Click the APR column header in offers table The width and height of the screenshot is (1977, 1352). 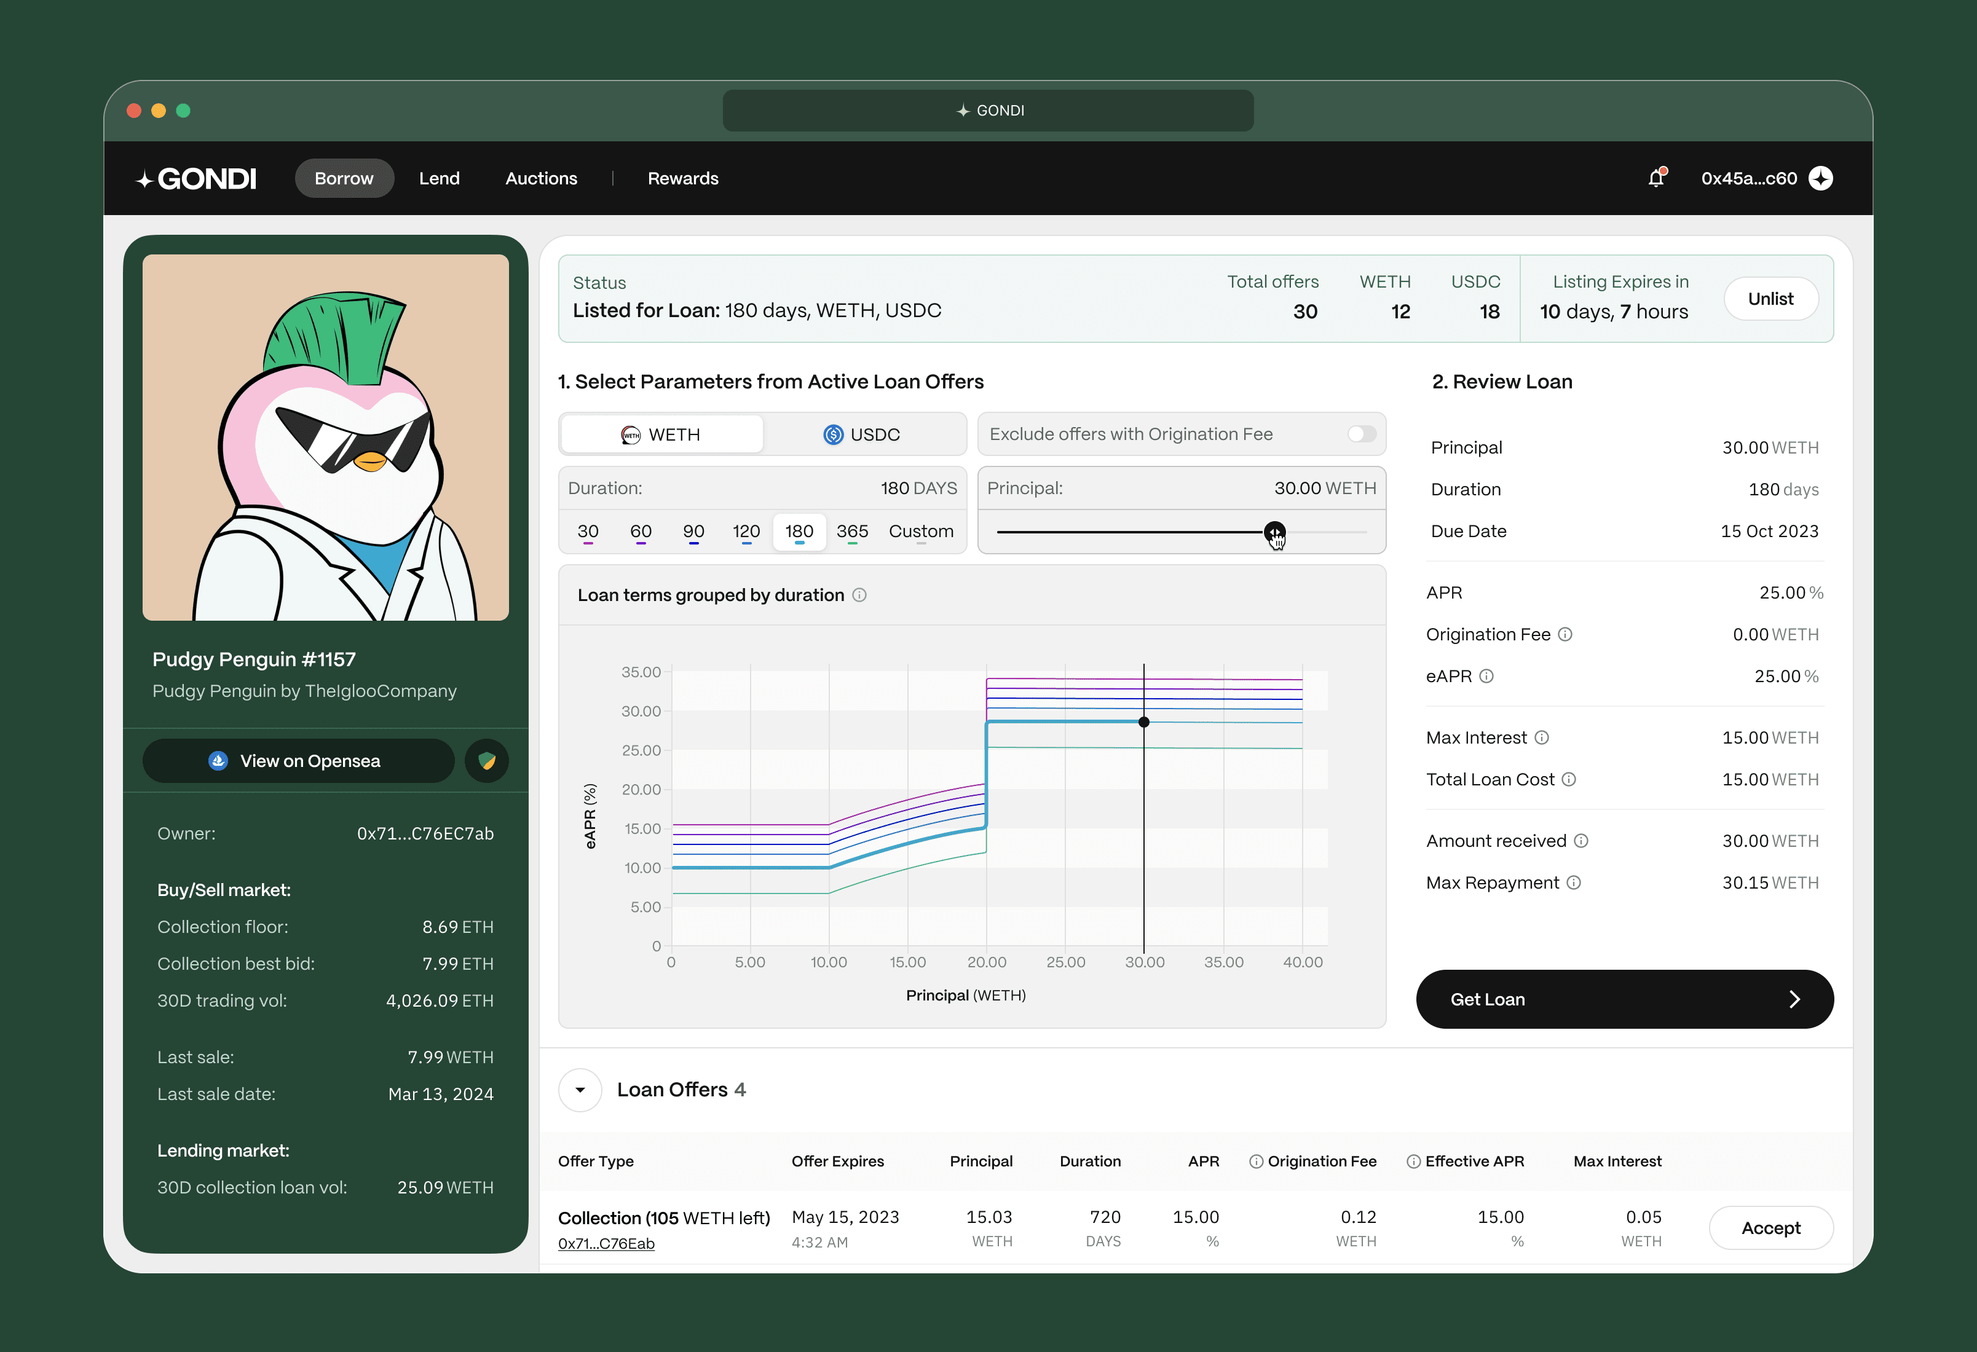(x=1203, y=1161)
